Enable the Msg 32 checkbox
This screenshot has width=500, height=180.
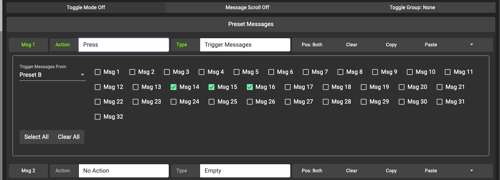tap(98, 117)
